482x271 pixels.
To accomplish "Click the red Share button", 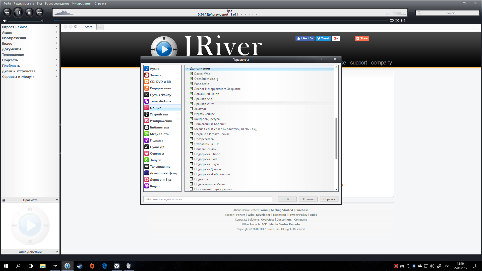I will point(362,38).
